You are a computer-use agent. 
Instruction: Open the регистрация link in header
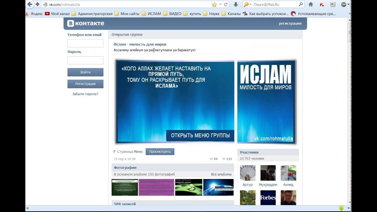290,23
